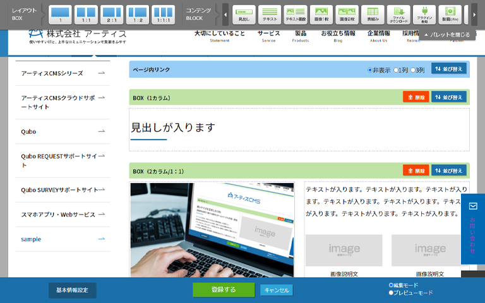Click the laptop photo in 2-column box

coord(212,230)
